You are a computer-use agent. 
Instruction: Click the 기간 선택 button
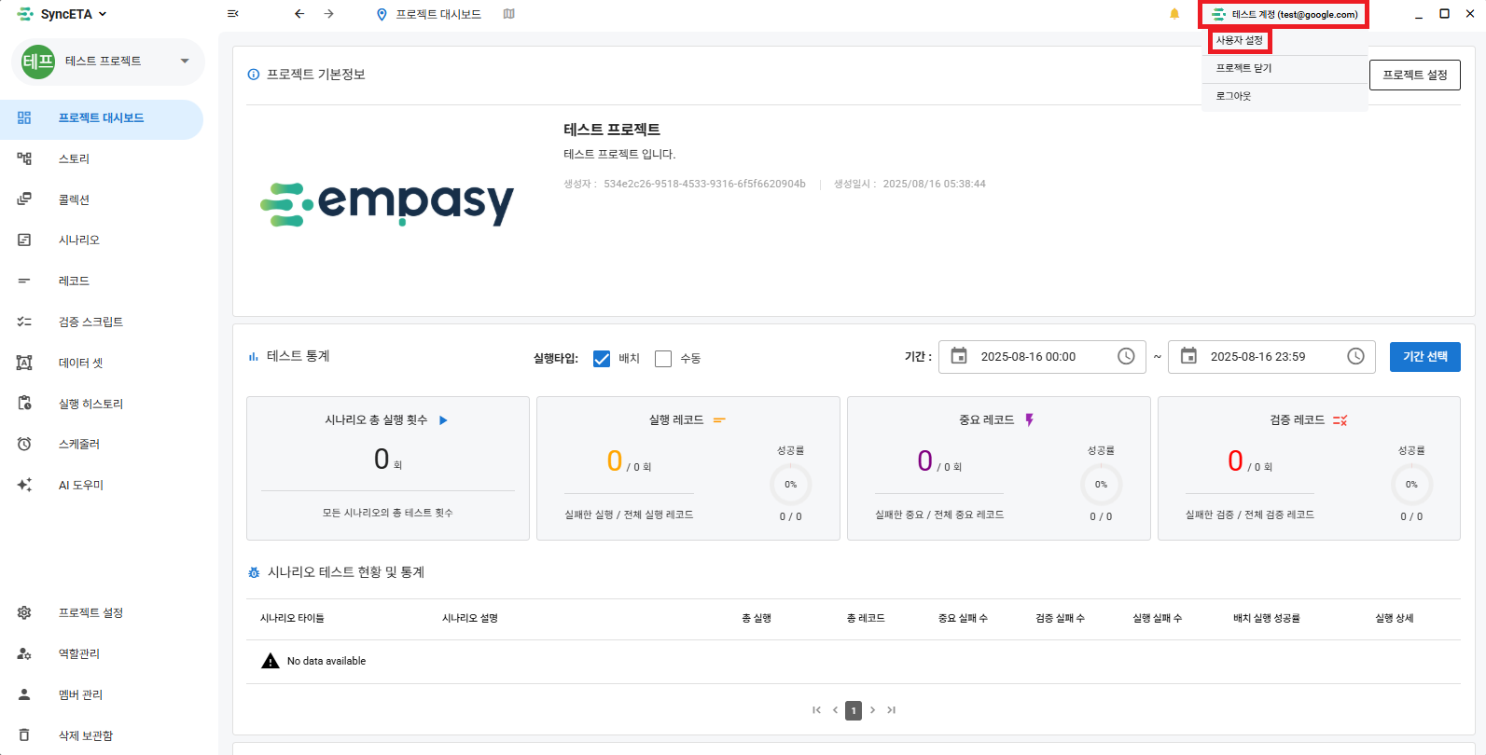tap(1424, 357)
